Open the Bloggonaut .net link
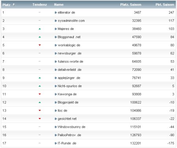The height and width of the screenshot is (148, 177). tap(69, 37)
